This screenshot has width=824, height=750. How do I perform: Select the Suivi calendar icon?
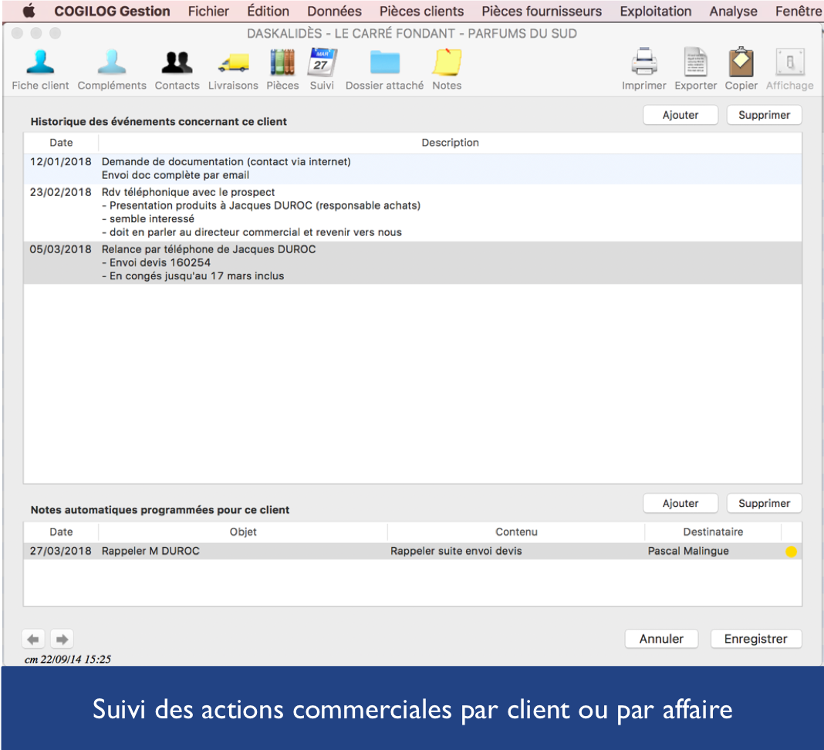point(322,62)
